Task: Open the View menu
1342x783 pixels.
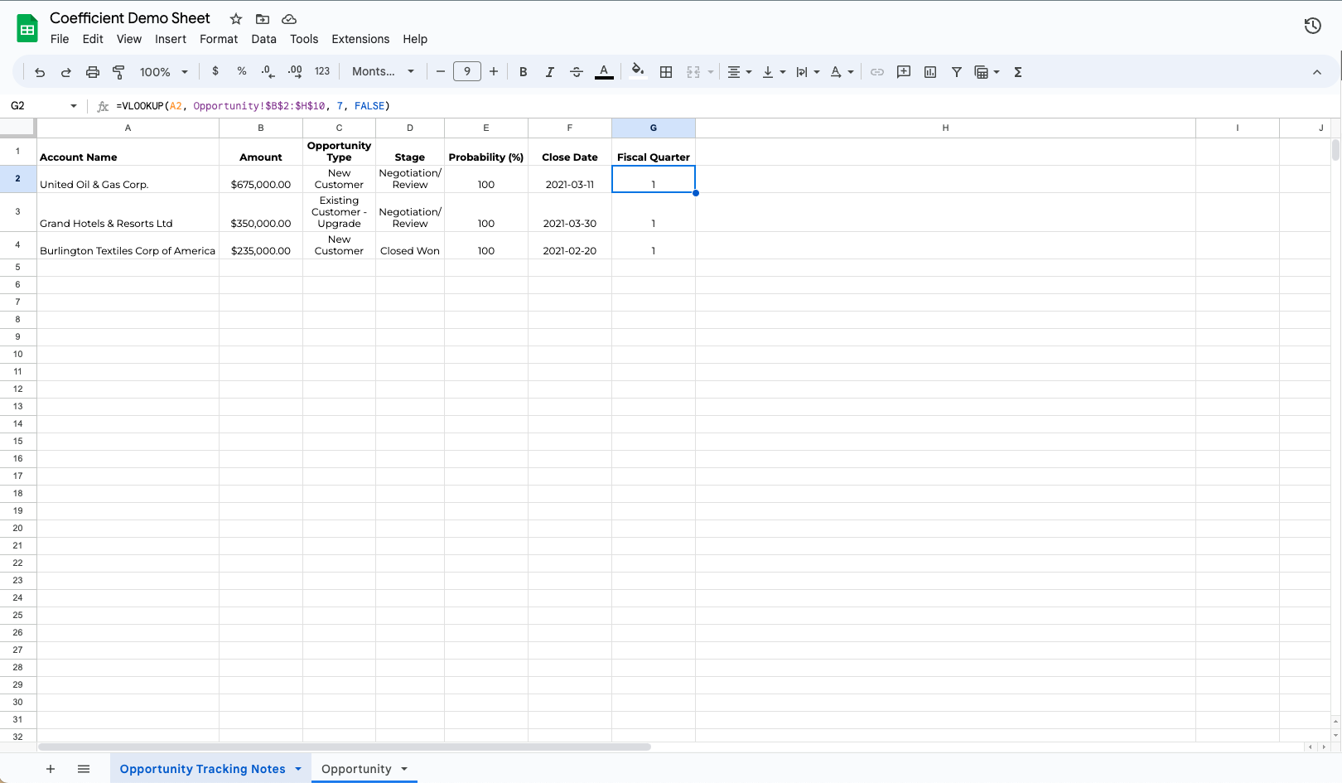Action: (128, 39)
